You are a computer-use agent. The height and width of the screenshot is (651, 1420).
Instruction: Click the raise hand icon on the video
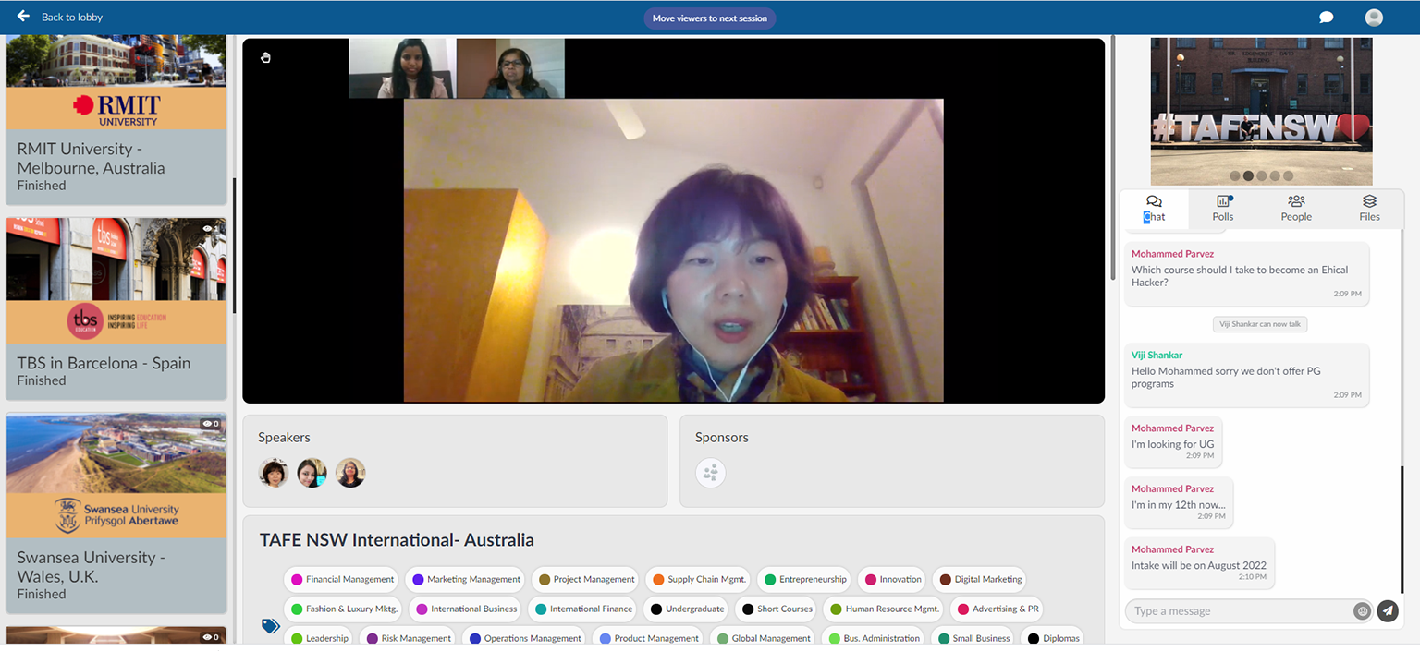coord(265,58)
